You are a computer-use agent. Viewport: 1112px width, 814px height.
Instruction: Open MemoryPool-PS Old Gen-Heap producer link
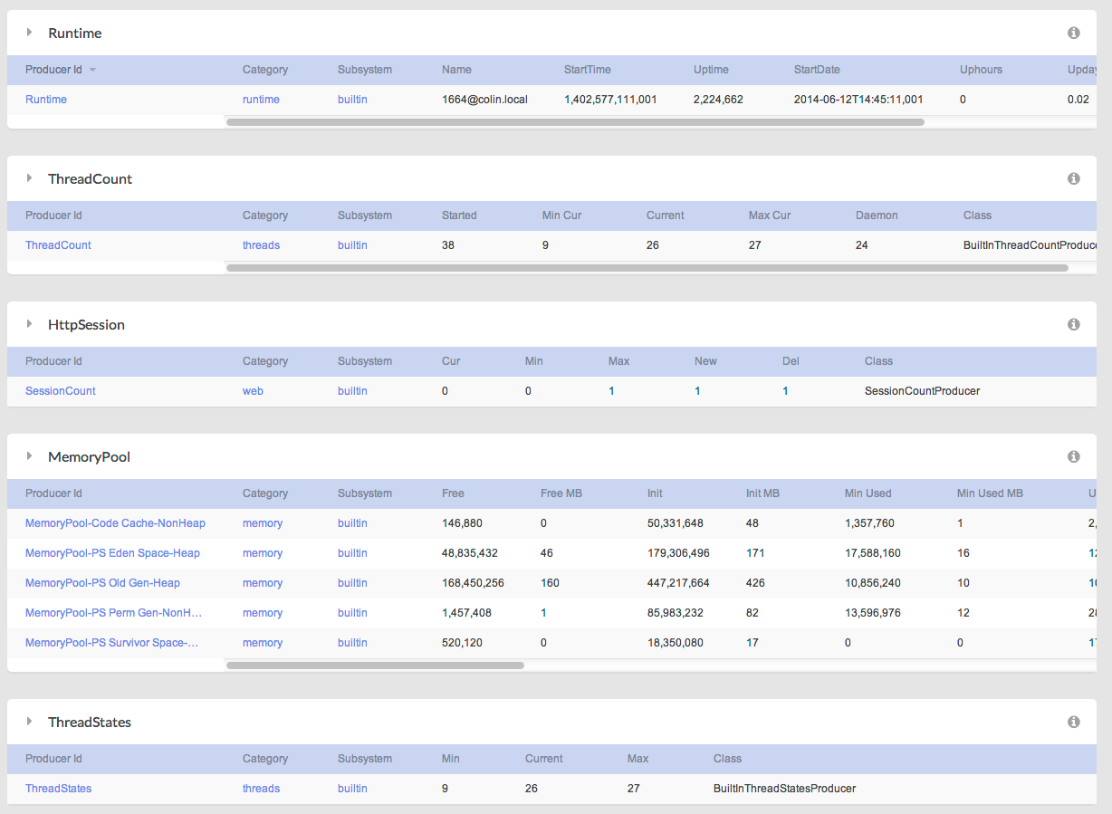click(x=102, y=583)
